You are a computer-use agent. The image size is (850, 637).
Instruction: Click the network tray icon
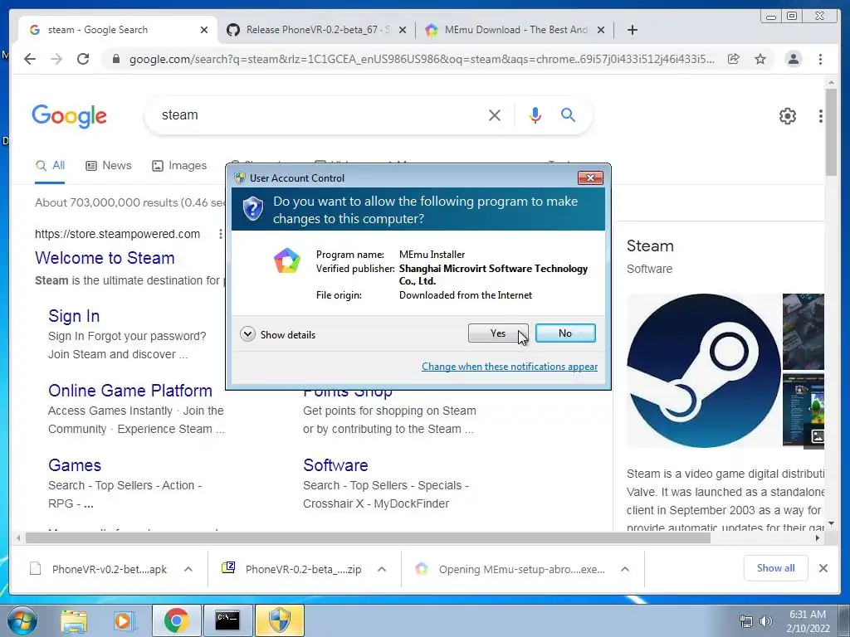point(746,621)
